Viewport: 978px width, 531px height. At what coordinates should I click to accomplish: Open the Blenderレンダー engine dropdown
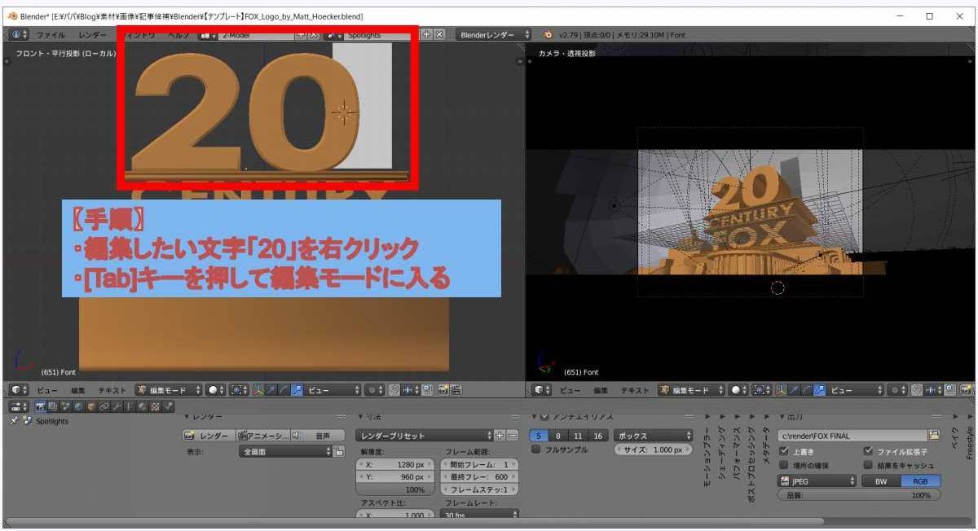coord(494,35)
